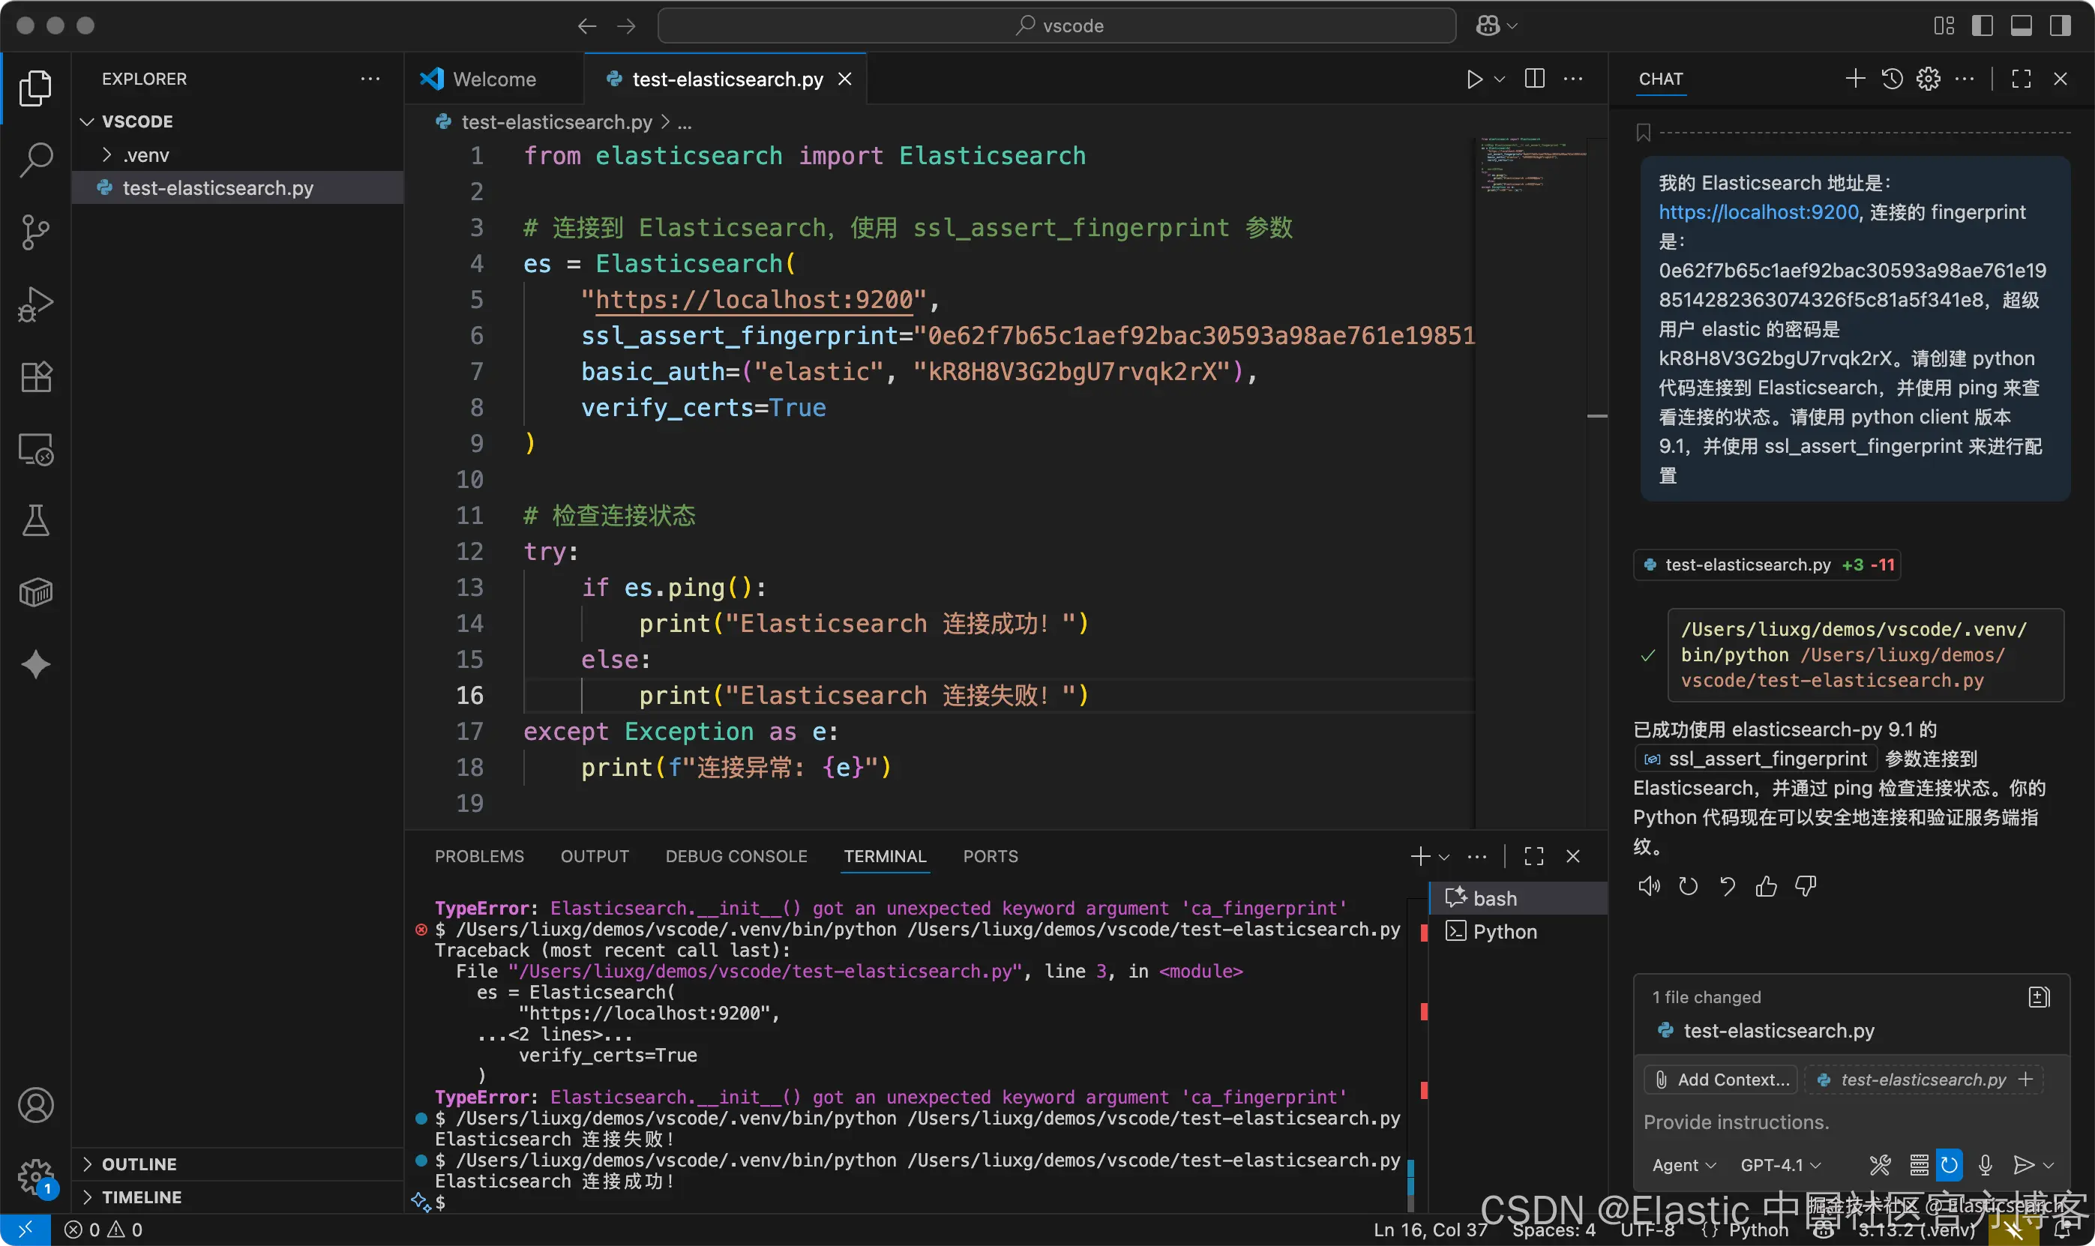Go back with the left arrow in title bar

(x=587, y=26)
